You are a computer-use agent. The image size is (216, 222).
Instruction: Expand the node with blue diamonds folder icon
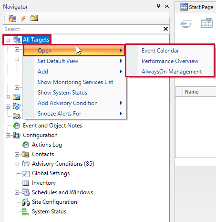point(8,106)
